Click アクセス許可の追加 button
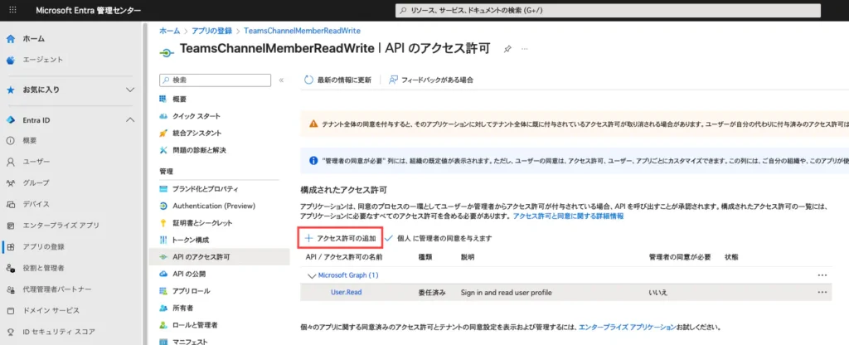849x345 pixels. pyautogui.click(x=340, y=238)
